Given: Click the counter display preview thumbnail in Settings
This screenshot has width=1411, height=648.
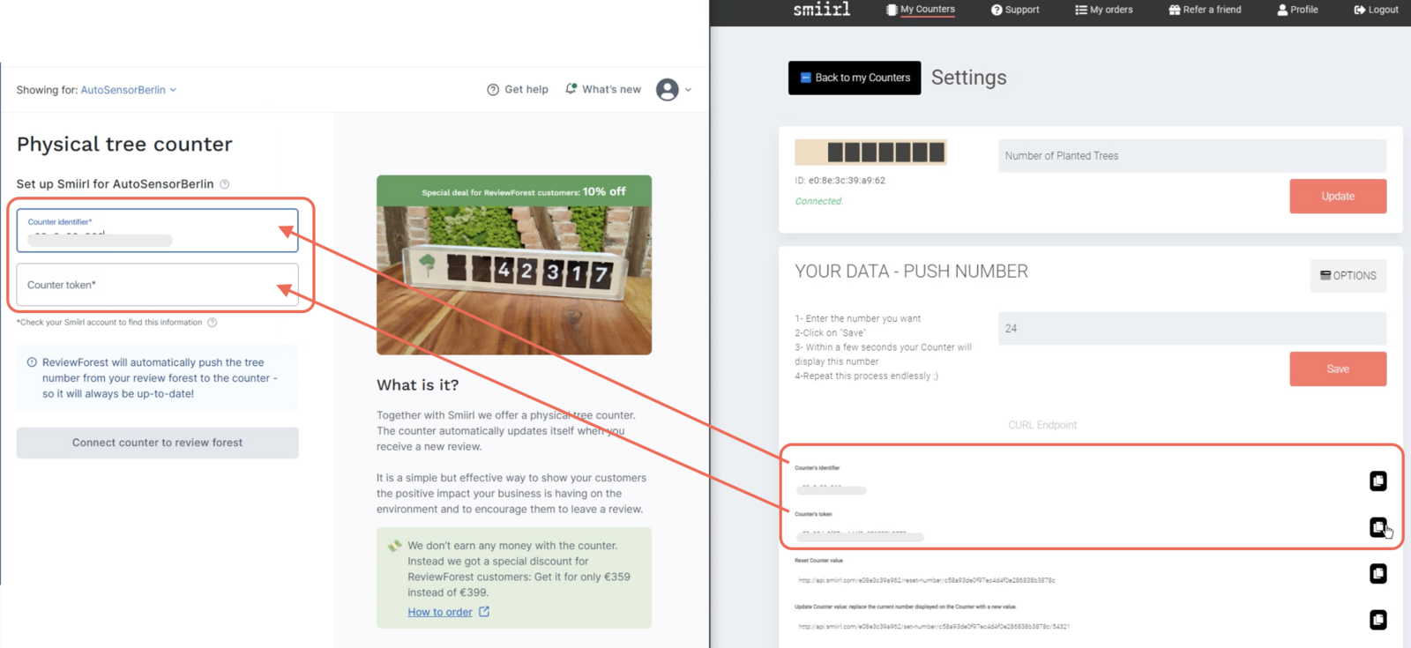Looking at the screenshot, I should (x=870, y=153).
